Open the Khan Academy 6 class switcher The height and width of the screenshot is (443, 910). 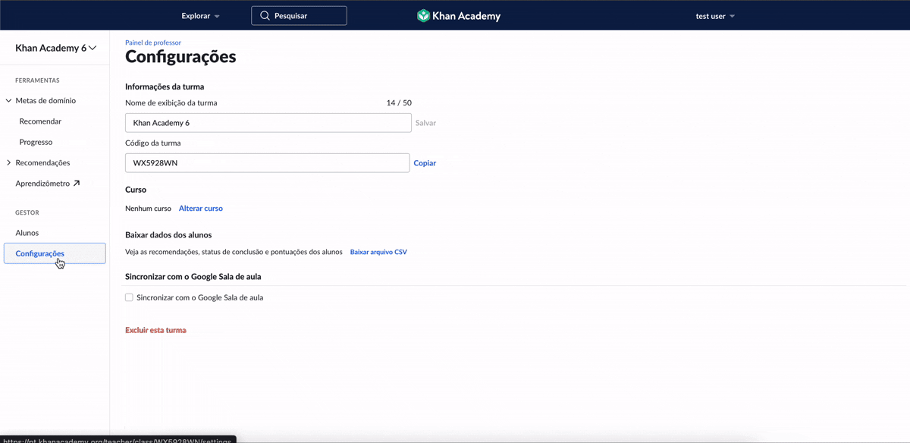(56, 48)
